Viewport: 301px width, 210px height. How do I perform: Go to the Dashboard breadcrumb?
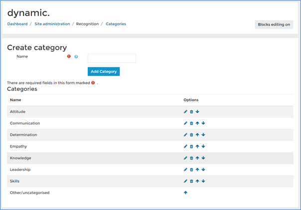(x=17, y=24)
